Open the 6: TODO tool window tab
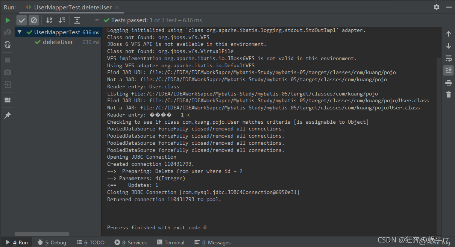This screenshot has width=455, height=247. [x=91, y=242]
